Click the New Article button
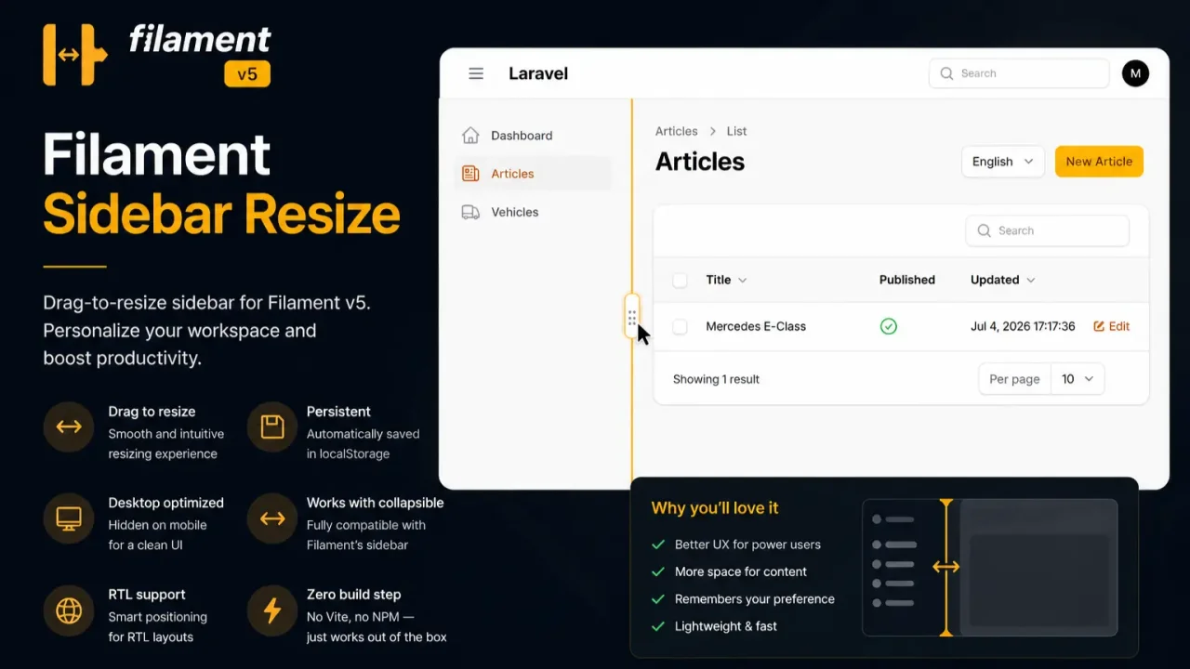This screenshot has height=669, width=1190. pos(1099,162)
